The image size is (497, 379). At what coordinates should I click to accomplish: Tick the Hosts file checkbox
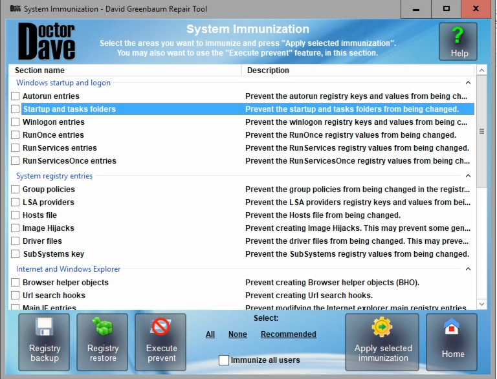coord(16,215)
